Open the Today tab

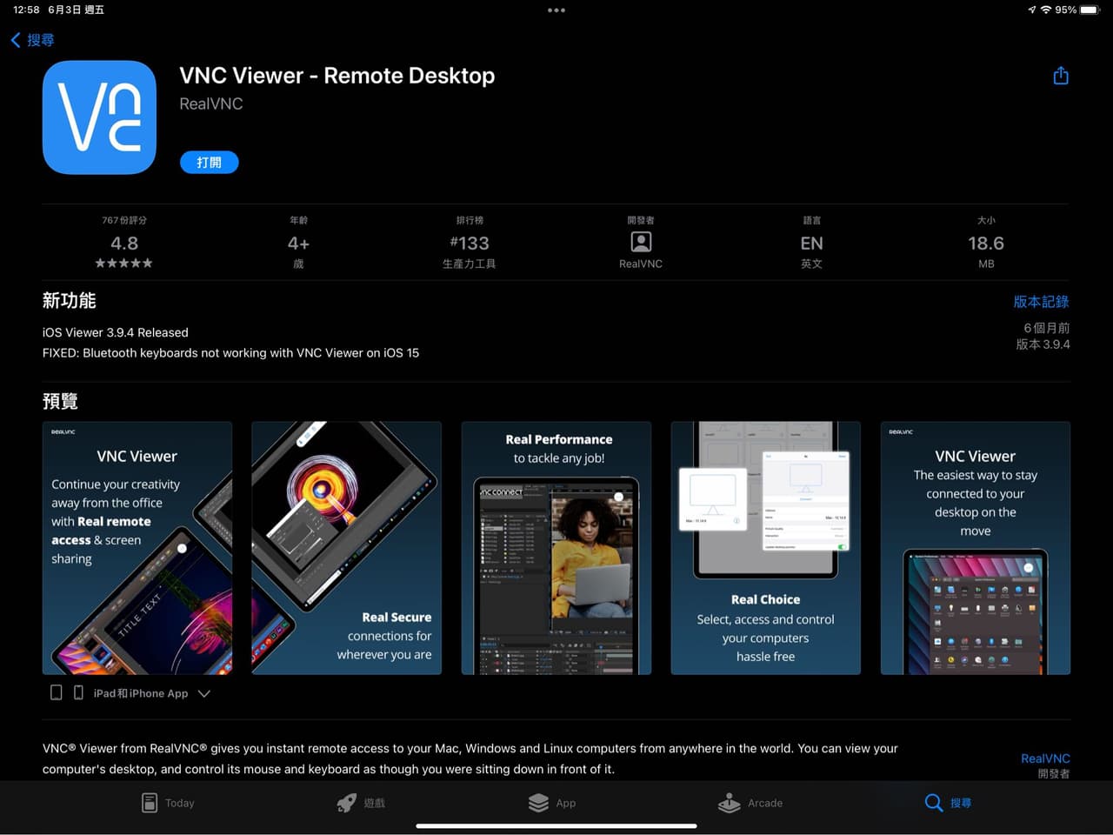click(x=168, y=803)
